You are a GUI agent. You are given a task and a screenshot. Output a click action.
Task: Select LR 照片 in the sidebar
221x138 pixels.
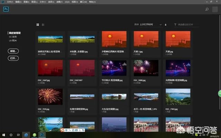[x=13, y=41]
